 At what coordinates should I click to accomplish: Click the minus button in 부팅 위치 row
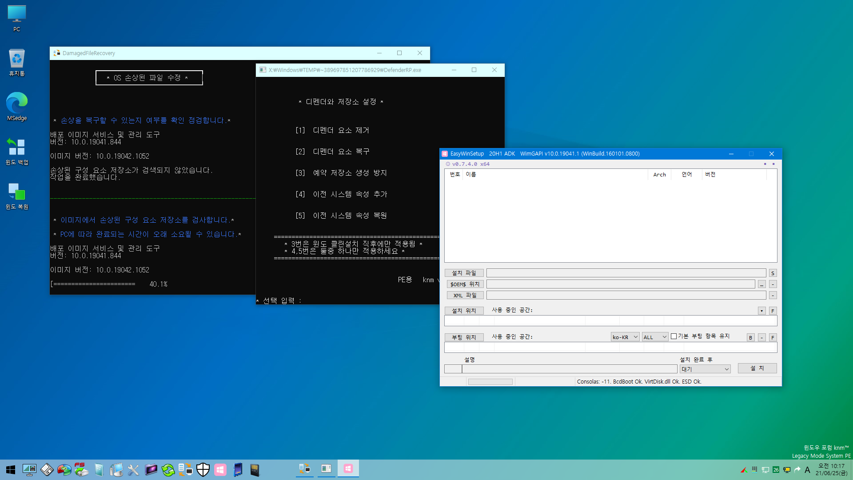[761, 338]
